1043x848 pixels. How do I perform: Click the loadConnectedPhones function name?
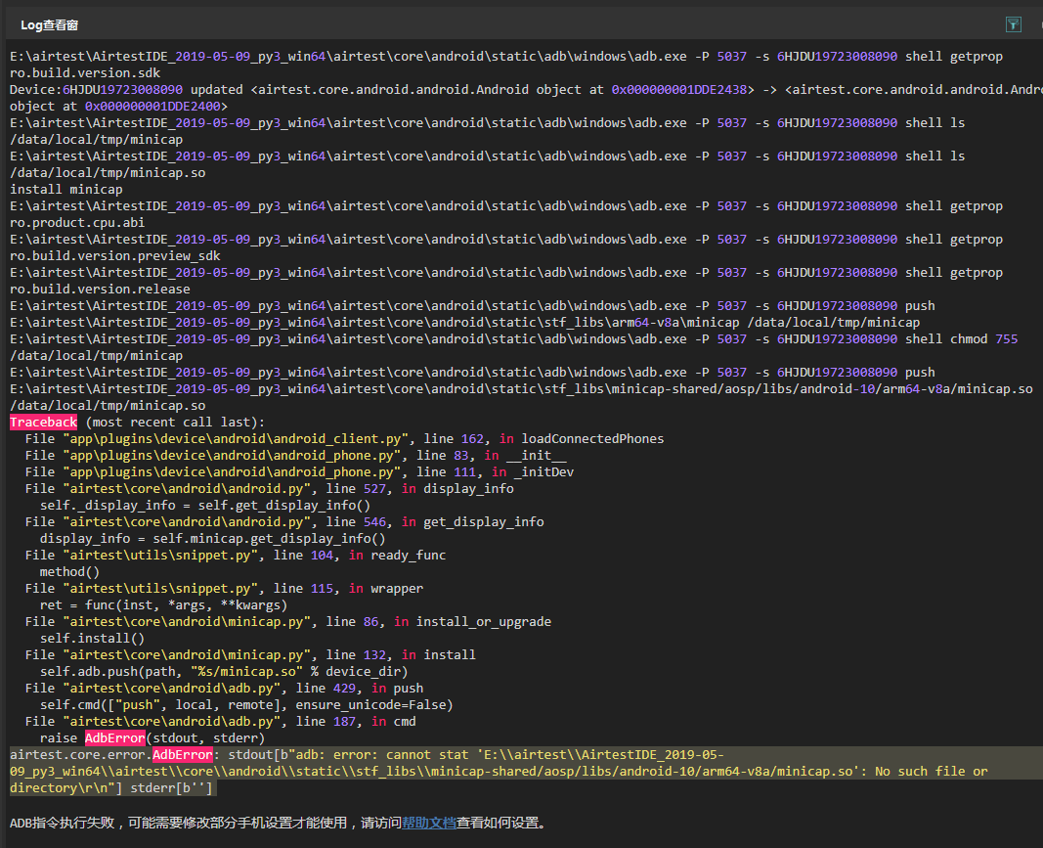tap(592, 438)
